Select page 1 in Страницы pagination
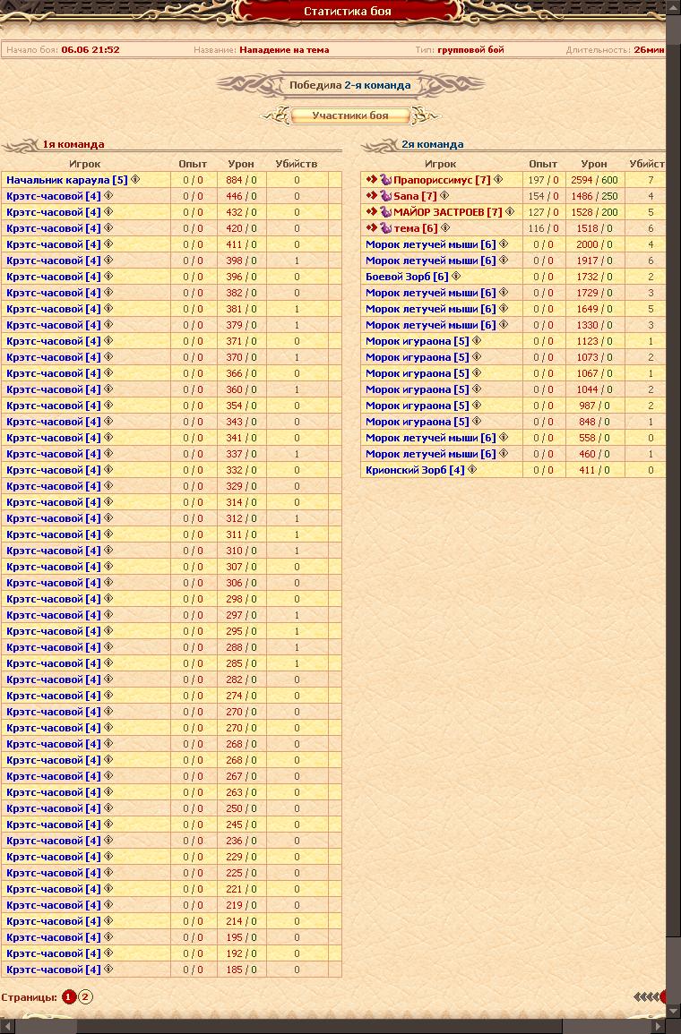The height and width of the screenshot is (1034, 681). (69, 997)
